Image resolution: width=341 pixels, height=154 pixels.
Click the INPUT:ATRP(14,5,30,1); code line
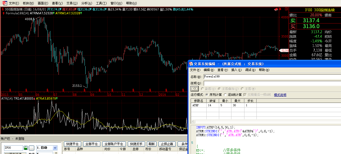216,127
